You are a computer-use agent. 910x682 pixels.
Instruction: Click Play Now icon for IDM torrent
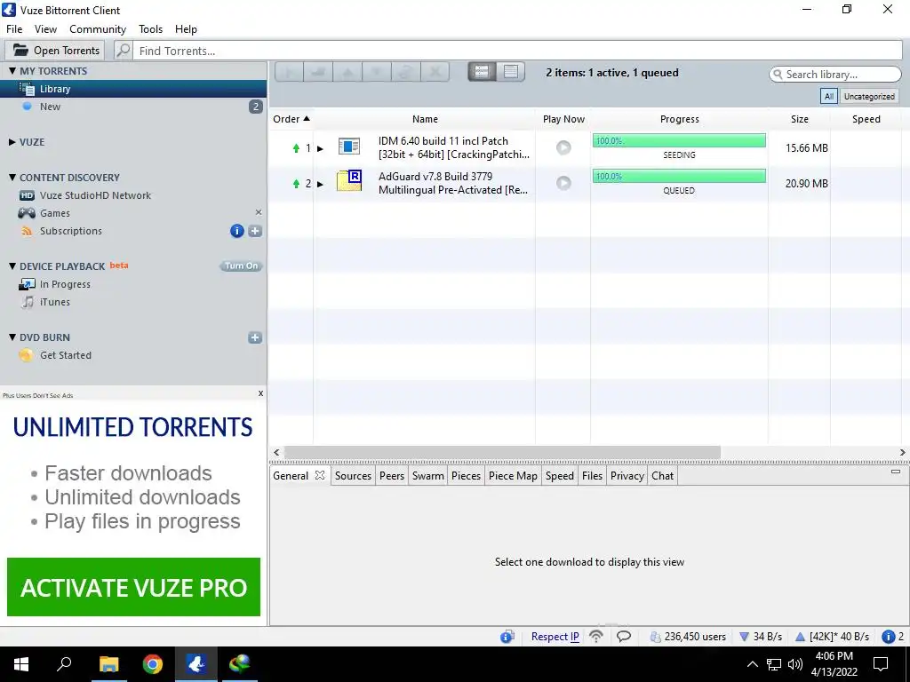(563, 147)
